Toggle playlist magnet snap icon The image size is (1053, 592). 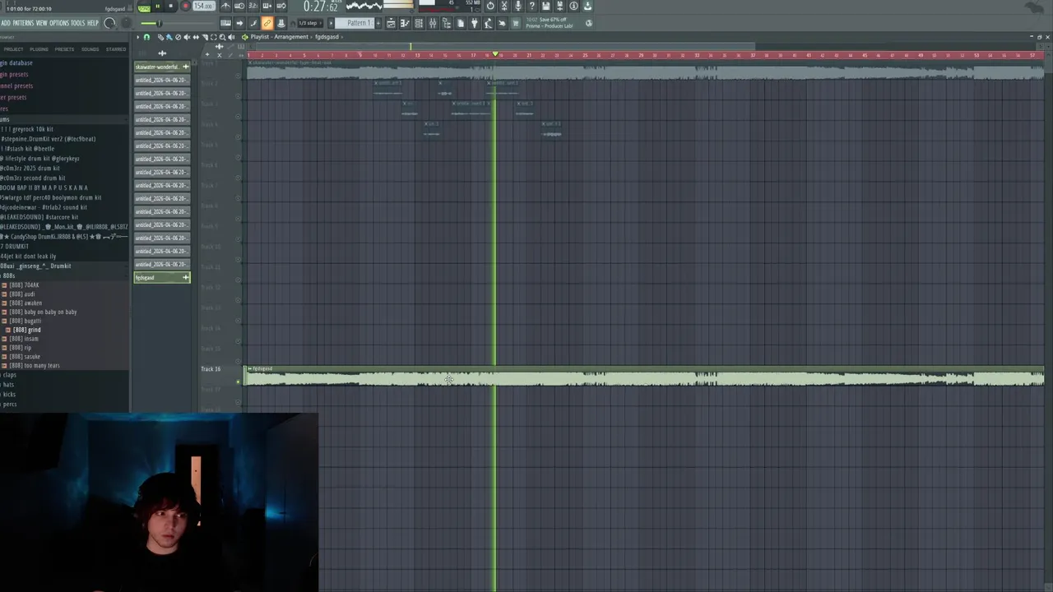point(146,37)
